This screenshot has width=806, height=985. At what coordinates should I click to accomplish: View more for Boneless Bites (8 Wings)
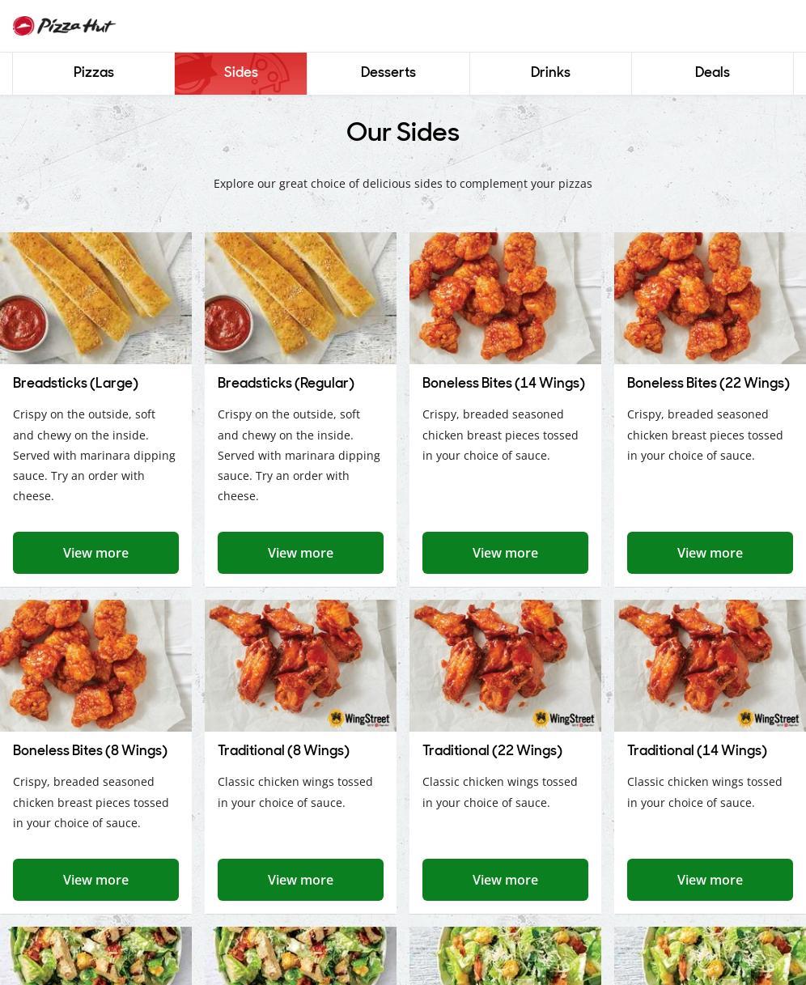pyautogui.click(x=95, y=880)
